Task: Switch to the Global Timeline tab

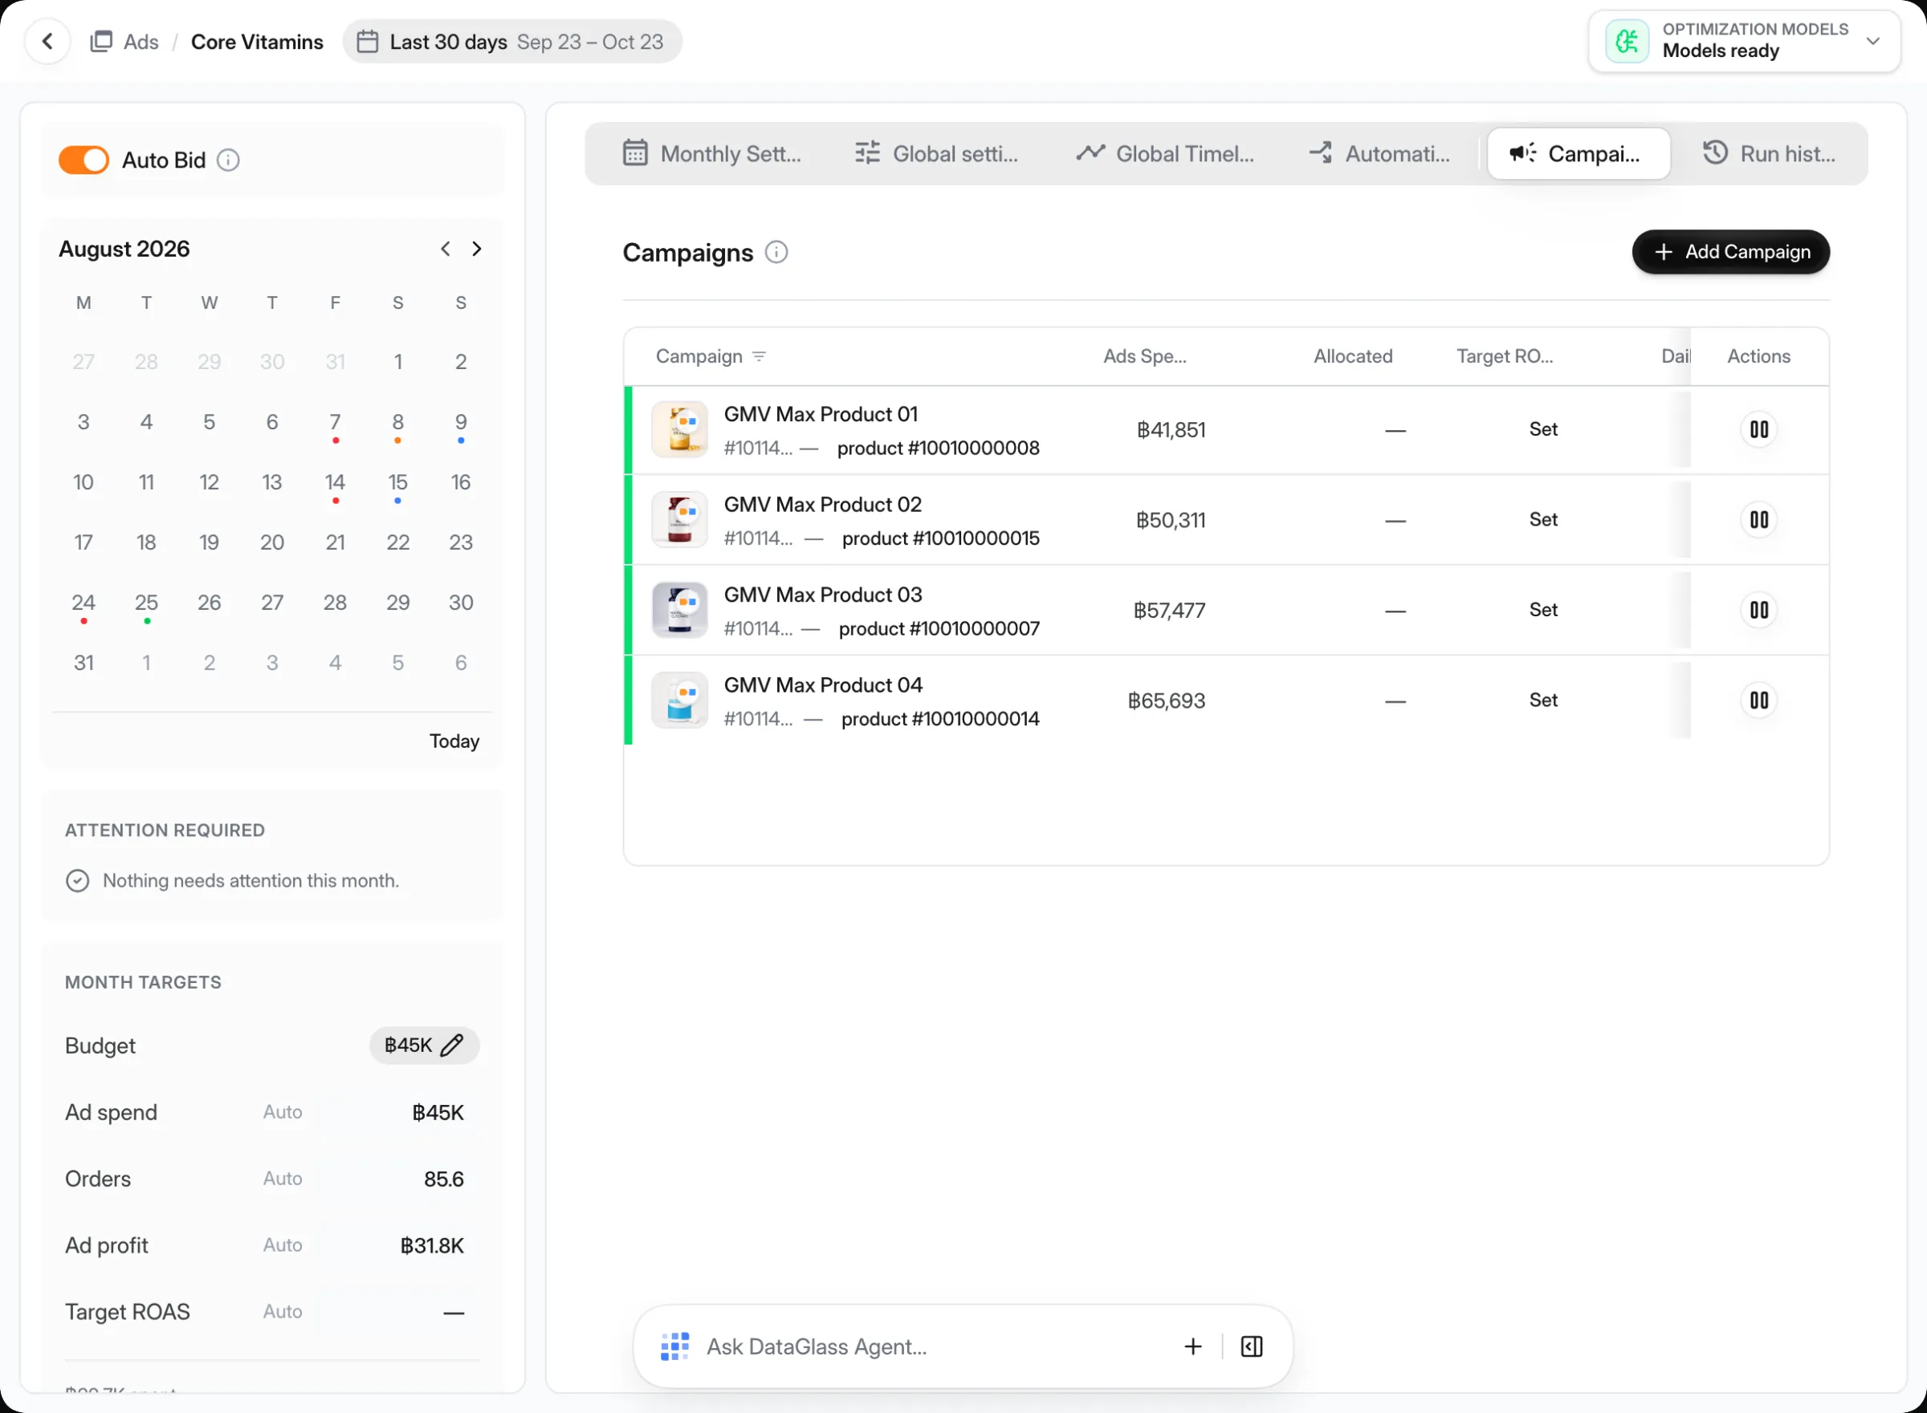Action: coord(1164,154)
